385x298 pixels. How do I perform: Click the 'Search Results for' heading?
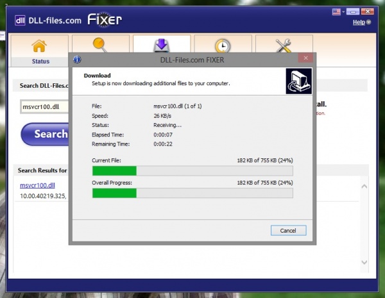click(x=42, y=170)
